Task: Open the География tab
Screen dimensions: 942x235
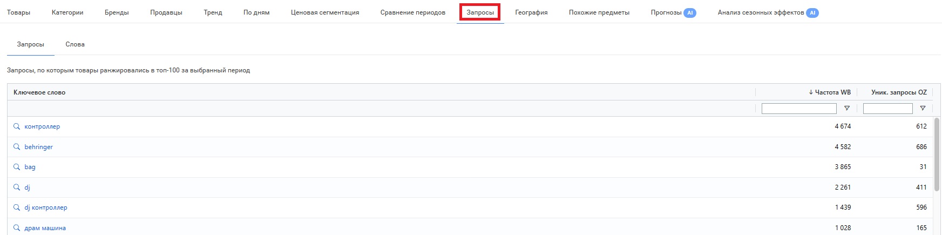Action: click(x=531, y=12)
